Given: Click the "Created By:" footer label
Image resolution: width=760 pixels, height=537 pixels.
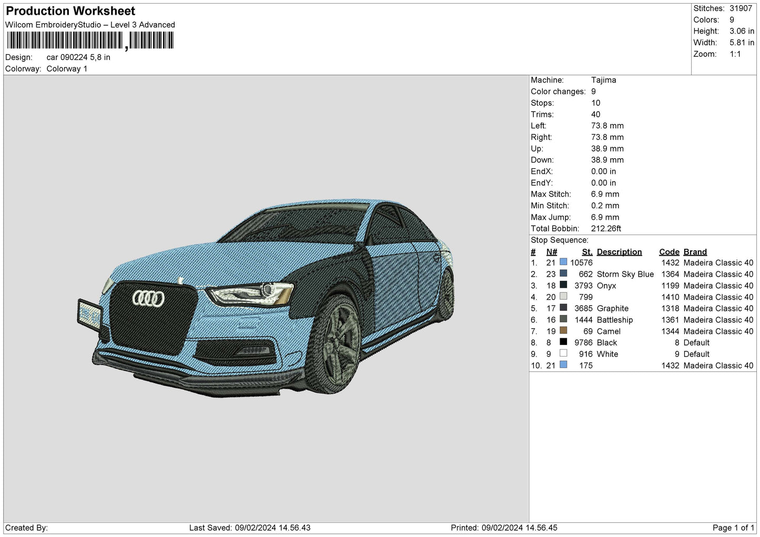Looking at the screenshot, I should tap(26, 528).
